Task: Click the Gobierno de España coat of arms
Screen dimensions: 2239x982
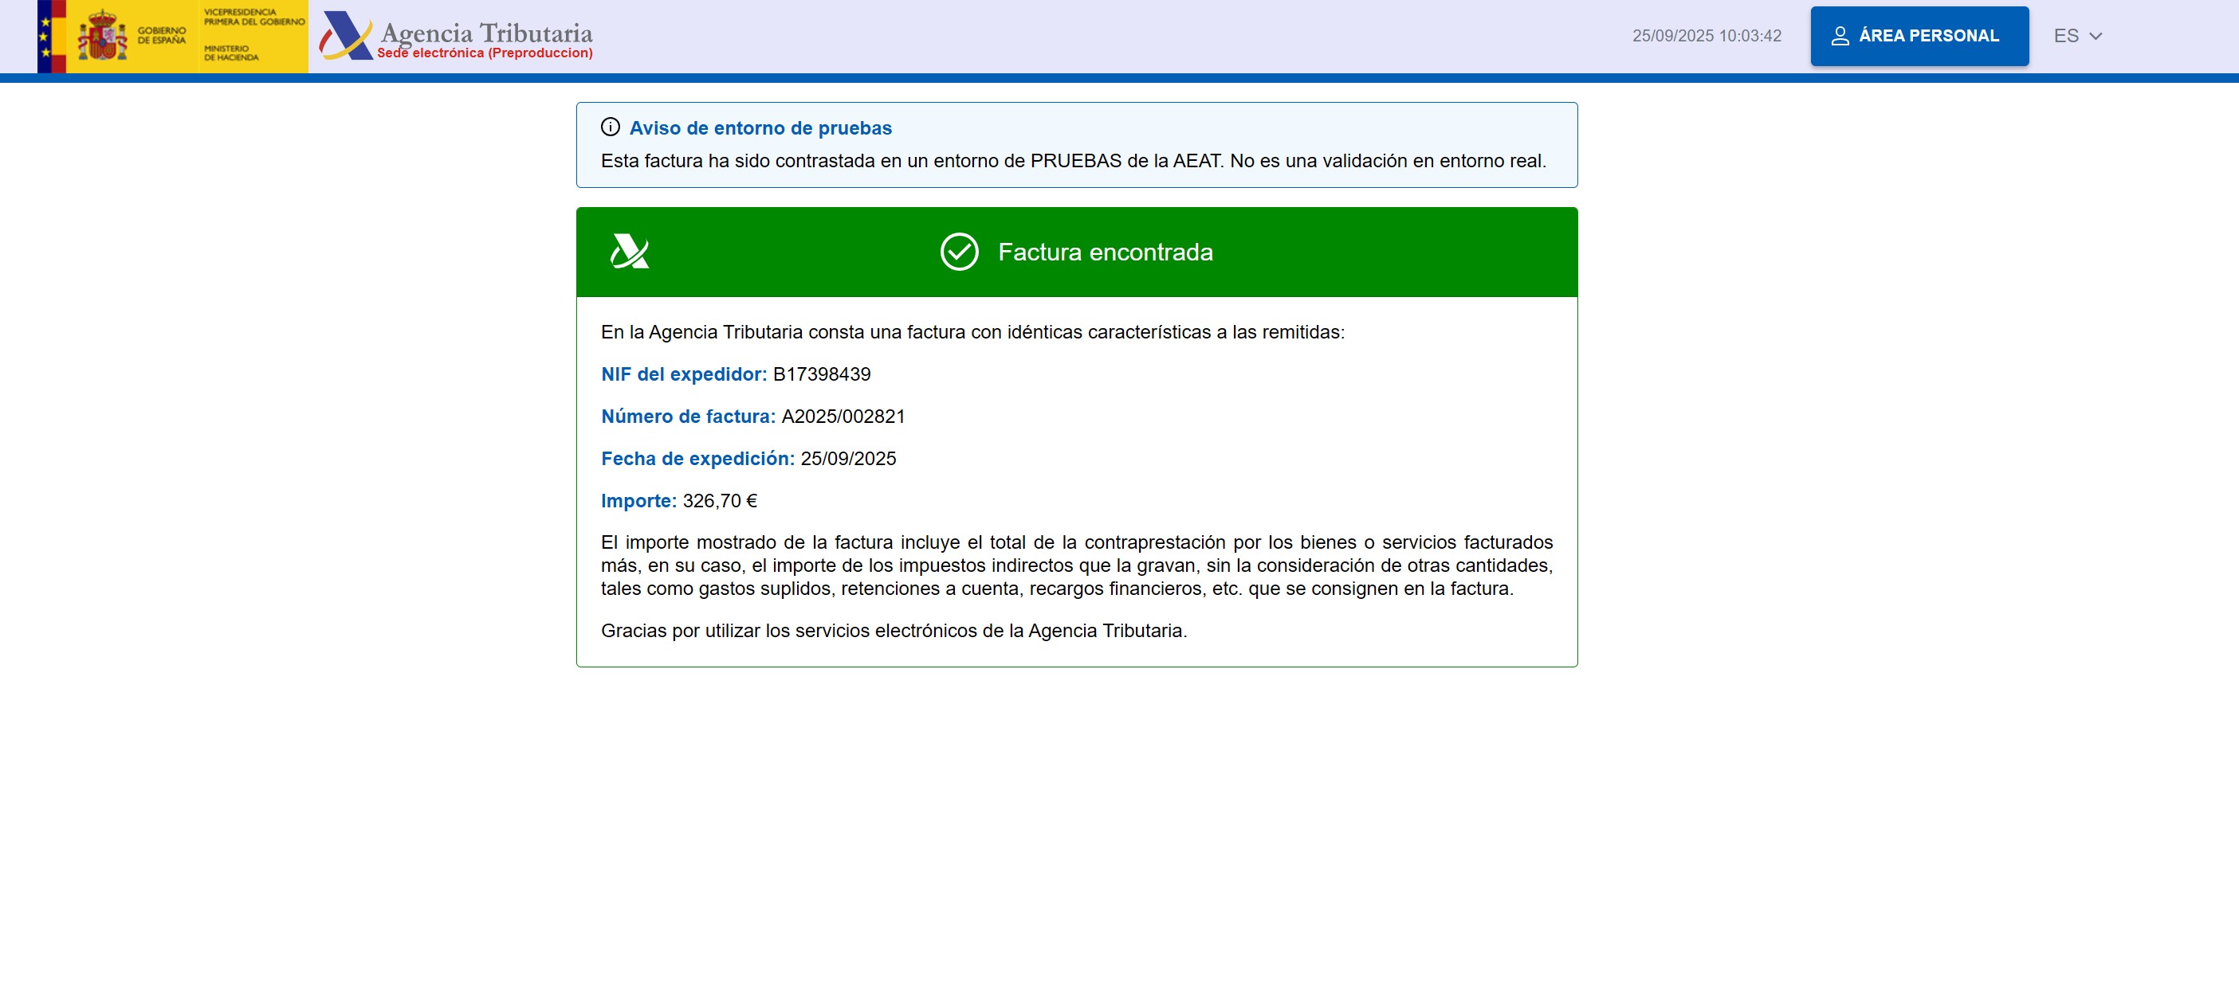Action: [x=103, y=37]
